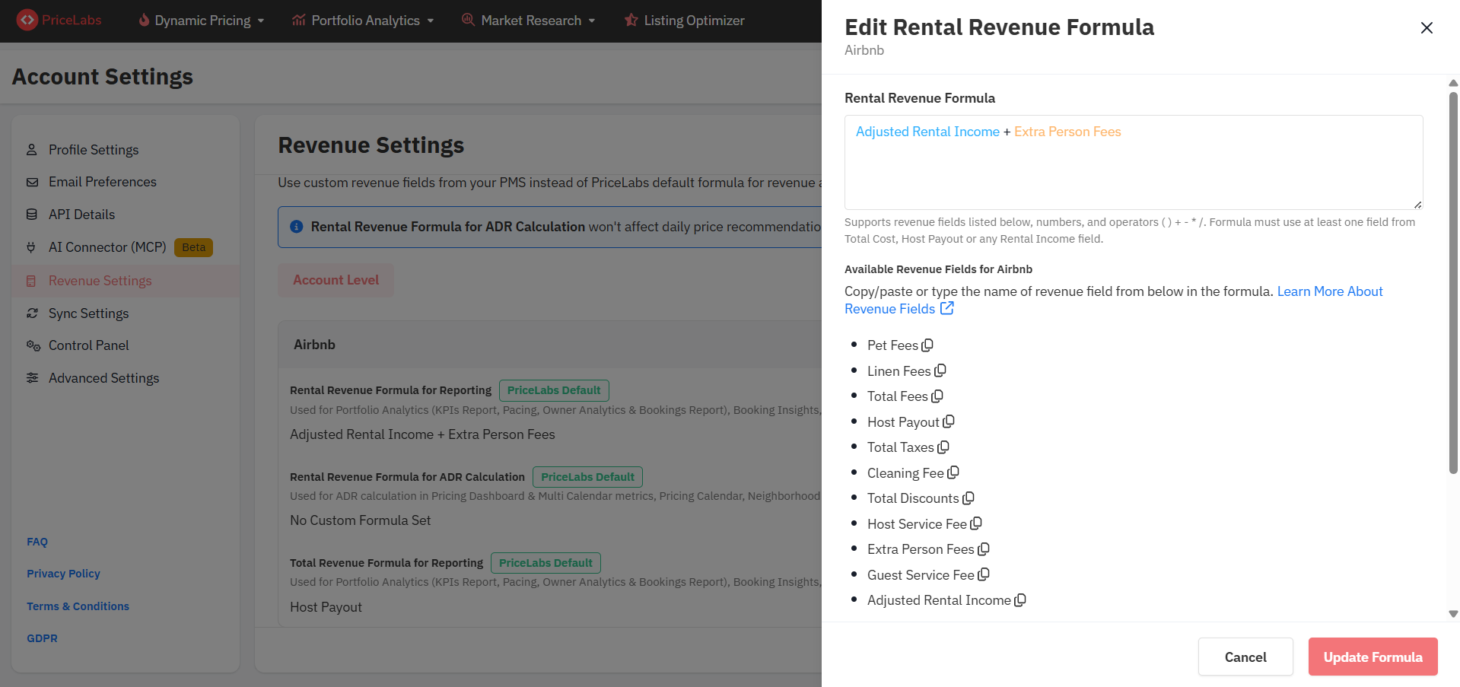Click the PriceLabs logo icon

point(27,20)
